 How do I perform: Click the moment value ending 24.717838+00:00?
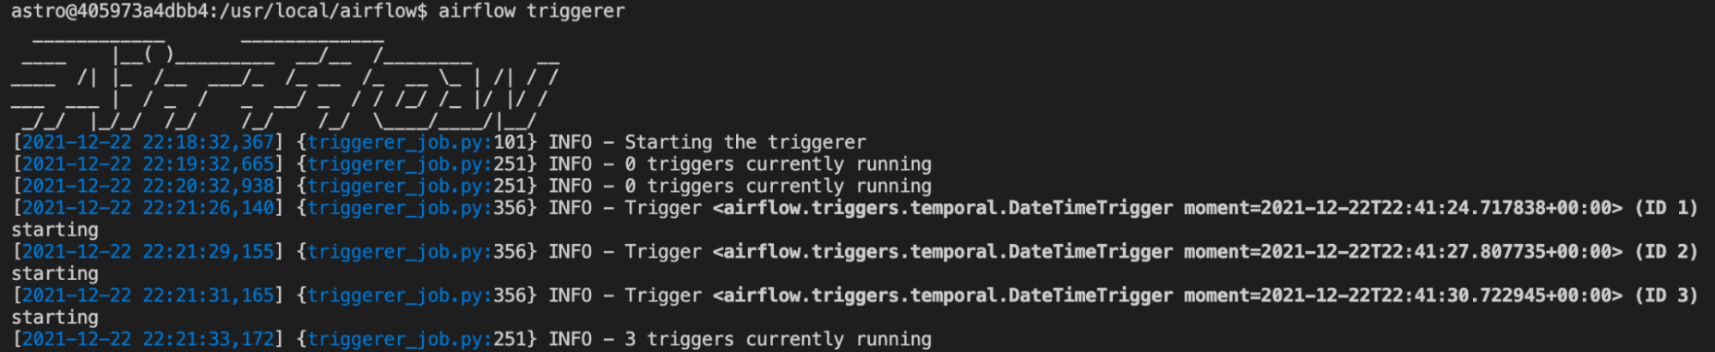(x=1403, y=208)
